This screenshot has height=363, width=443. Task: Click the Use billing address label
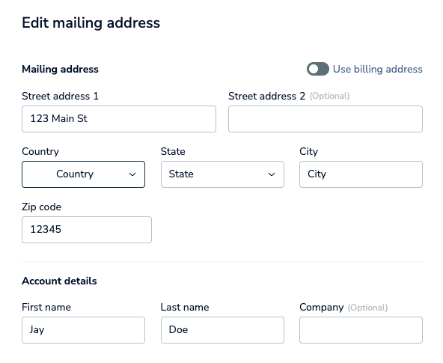coord(378,69)
